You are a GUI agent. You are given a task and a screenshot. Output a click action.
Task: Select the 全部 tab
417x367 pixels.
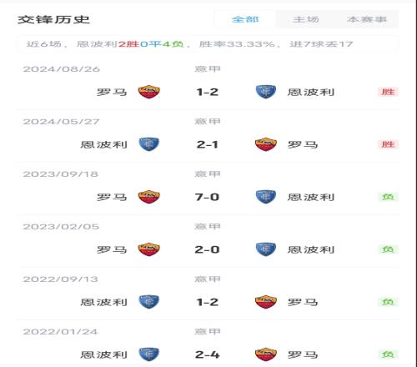(245, 19)
